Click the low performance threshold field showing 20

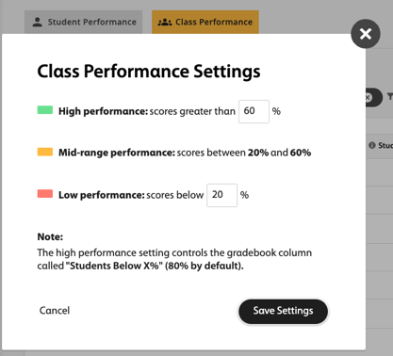tap(221, 195)
